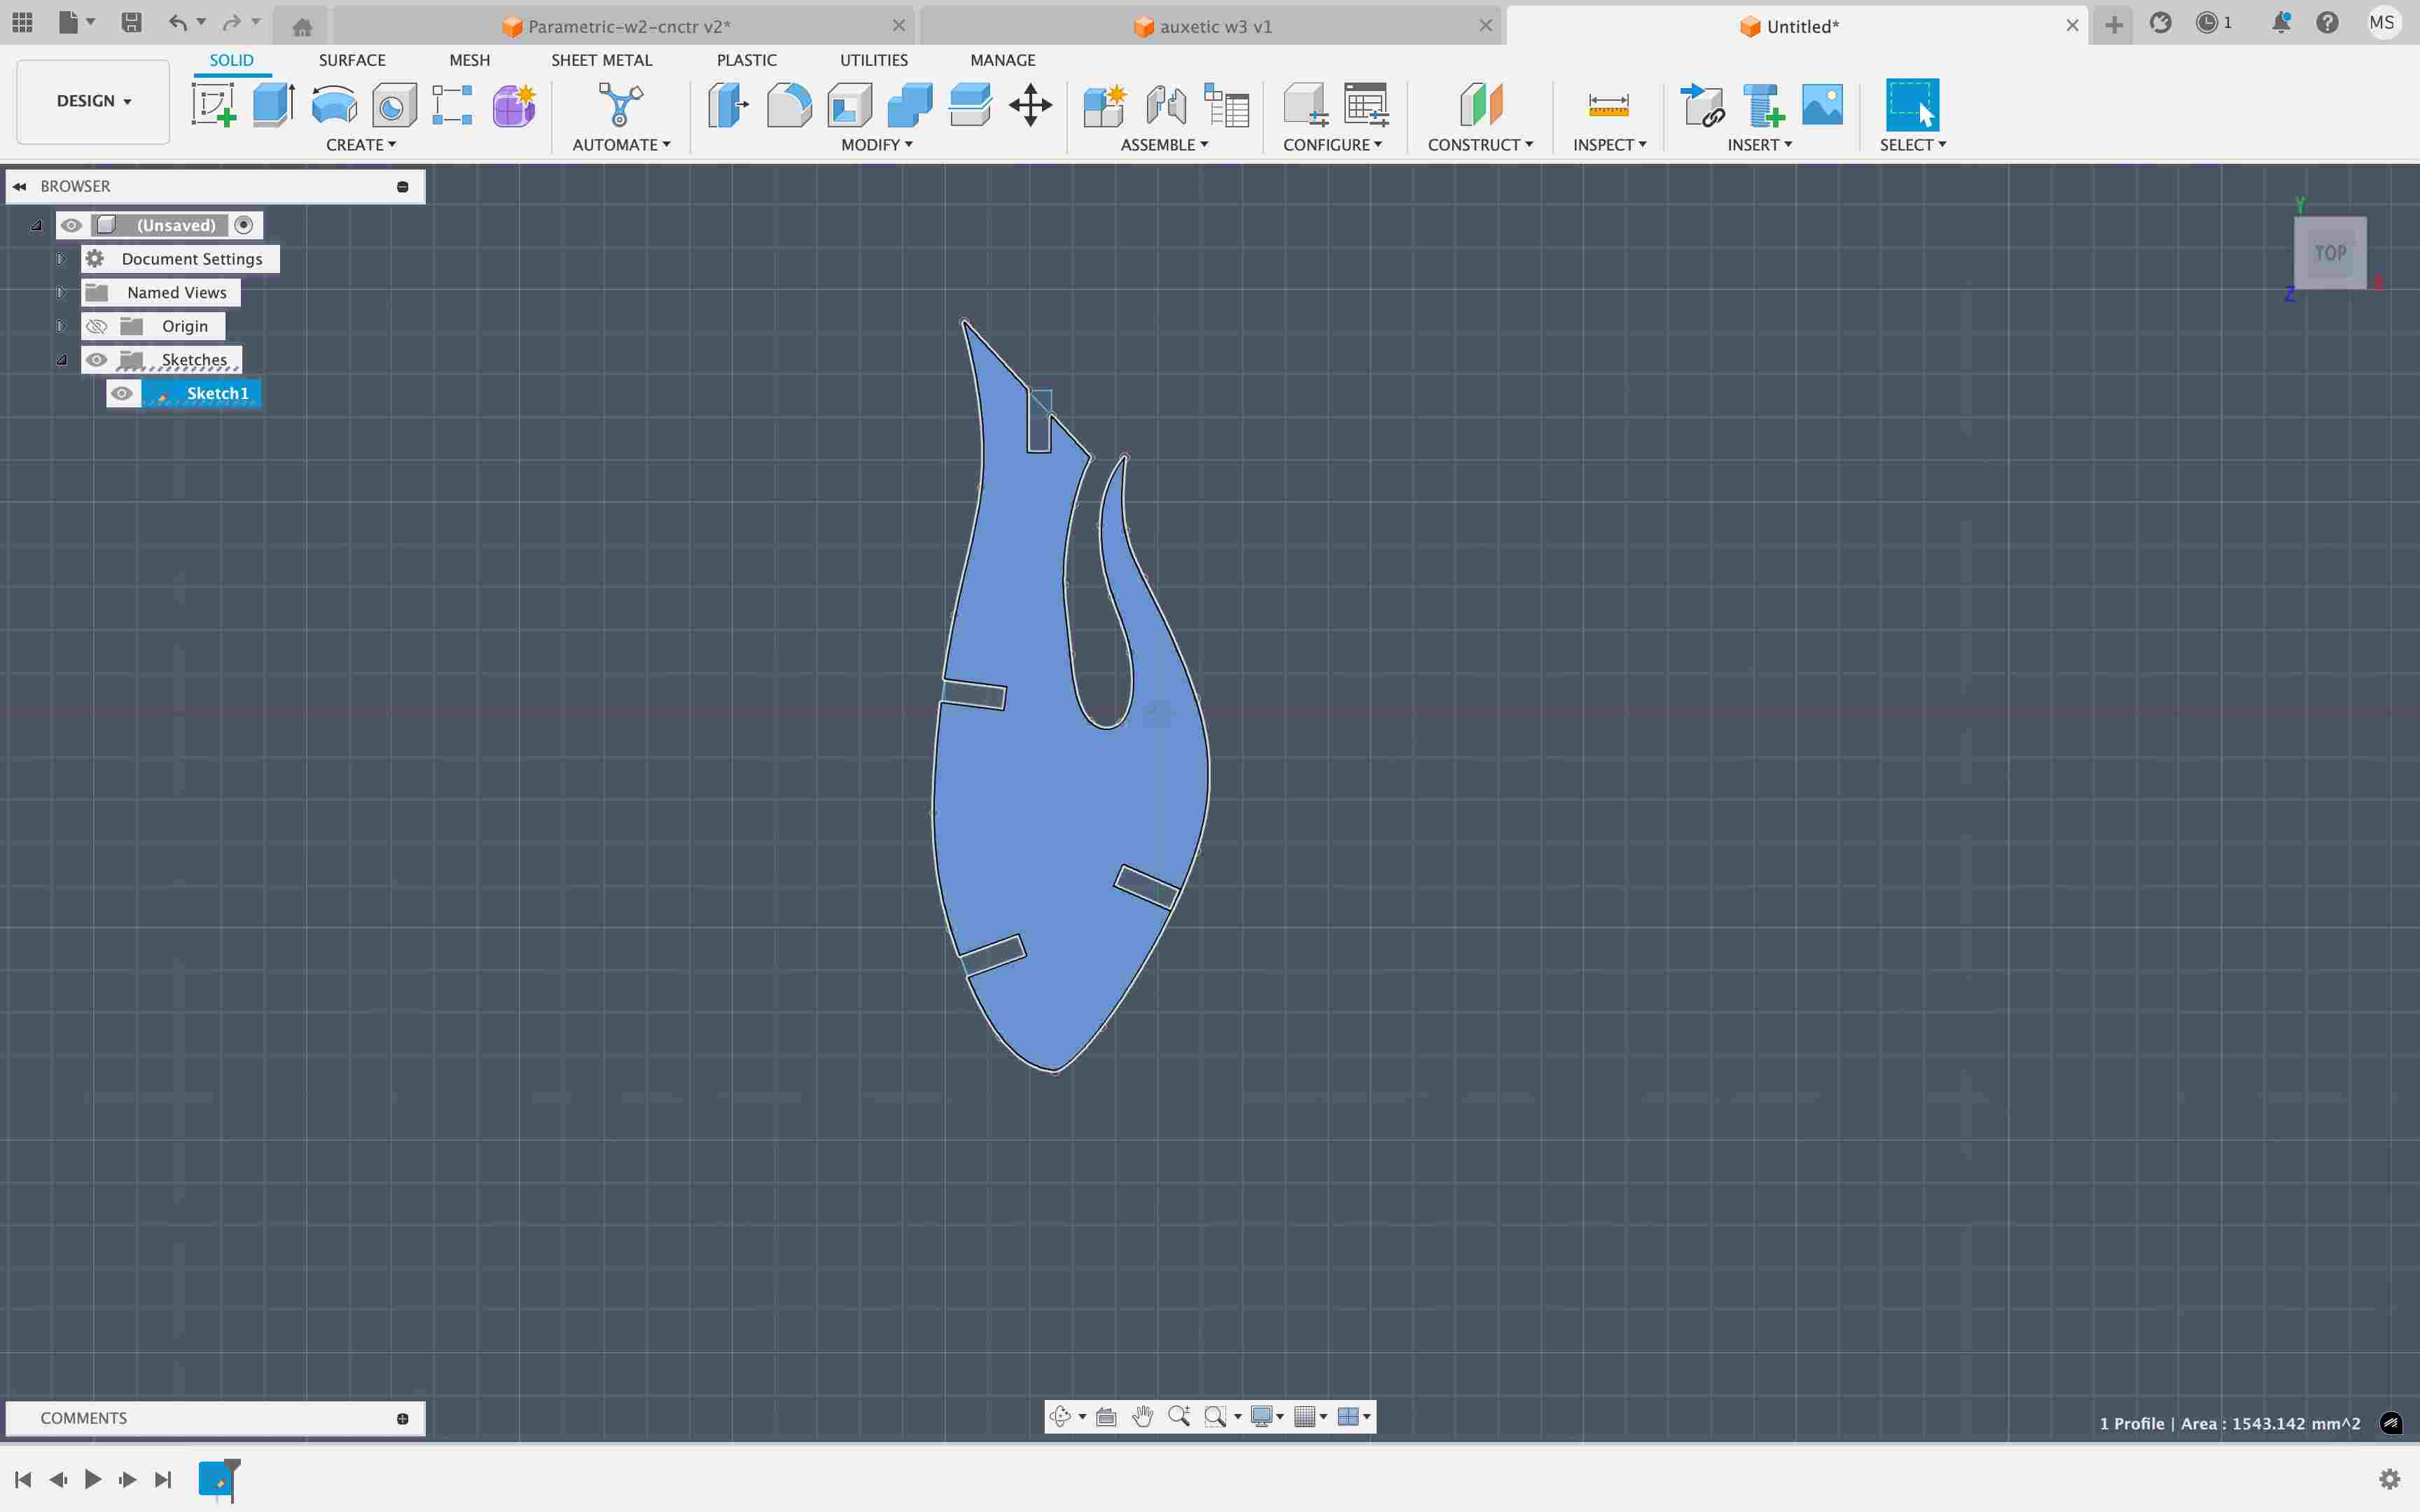Click the Insert McMaster-Carr Component icon
Image resolution: width=2420 pixels, height=1512 pixels.
coord(1763,105)
